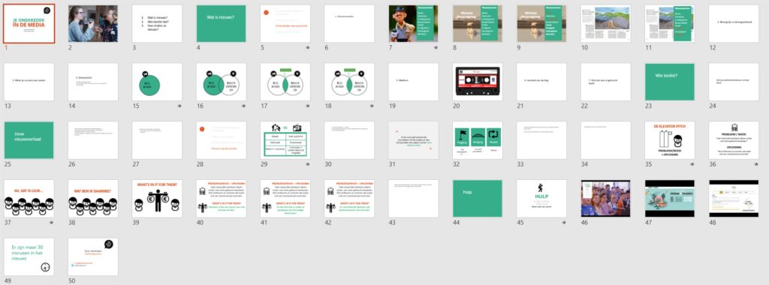Select the cassette tape slide 20
Viewport: 769px width, 285px height.
[478, 82]
